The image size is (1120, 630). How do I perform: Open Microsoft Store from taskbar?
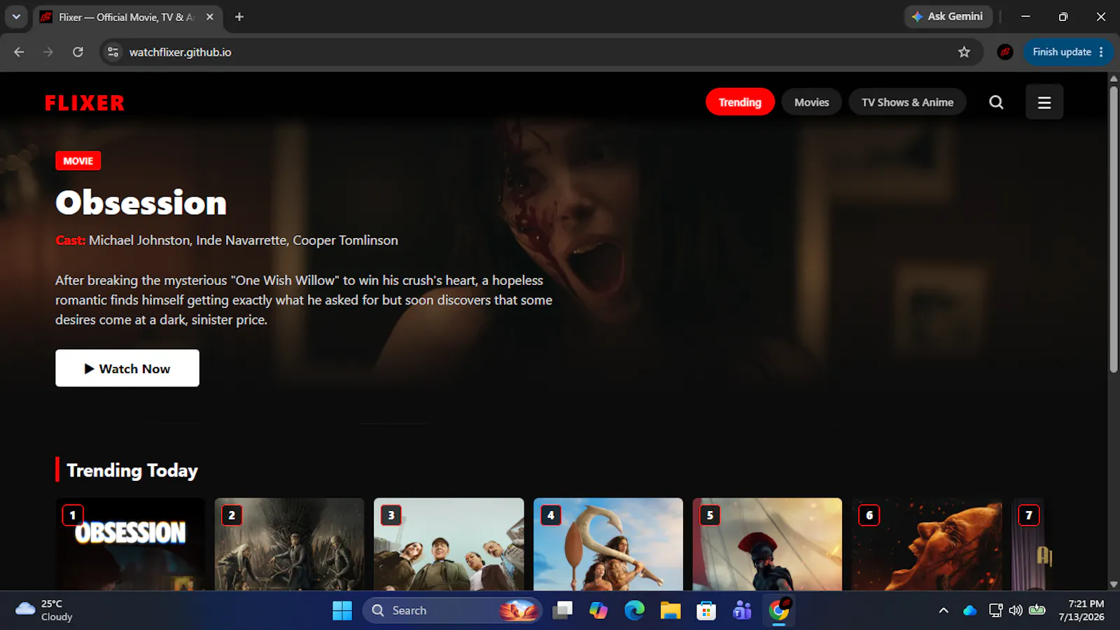[706, 610]
